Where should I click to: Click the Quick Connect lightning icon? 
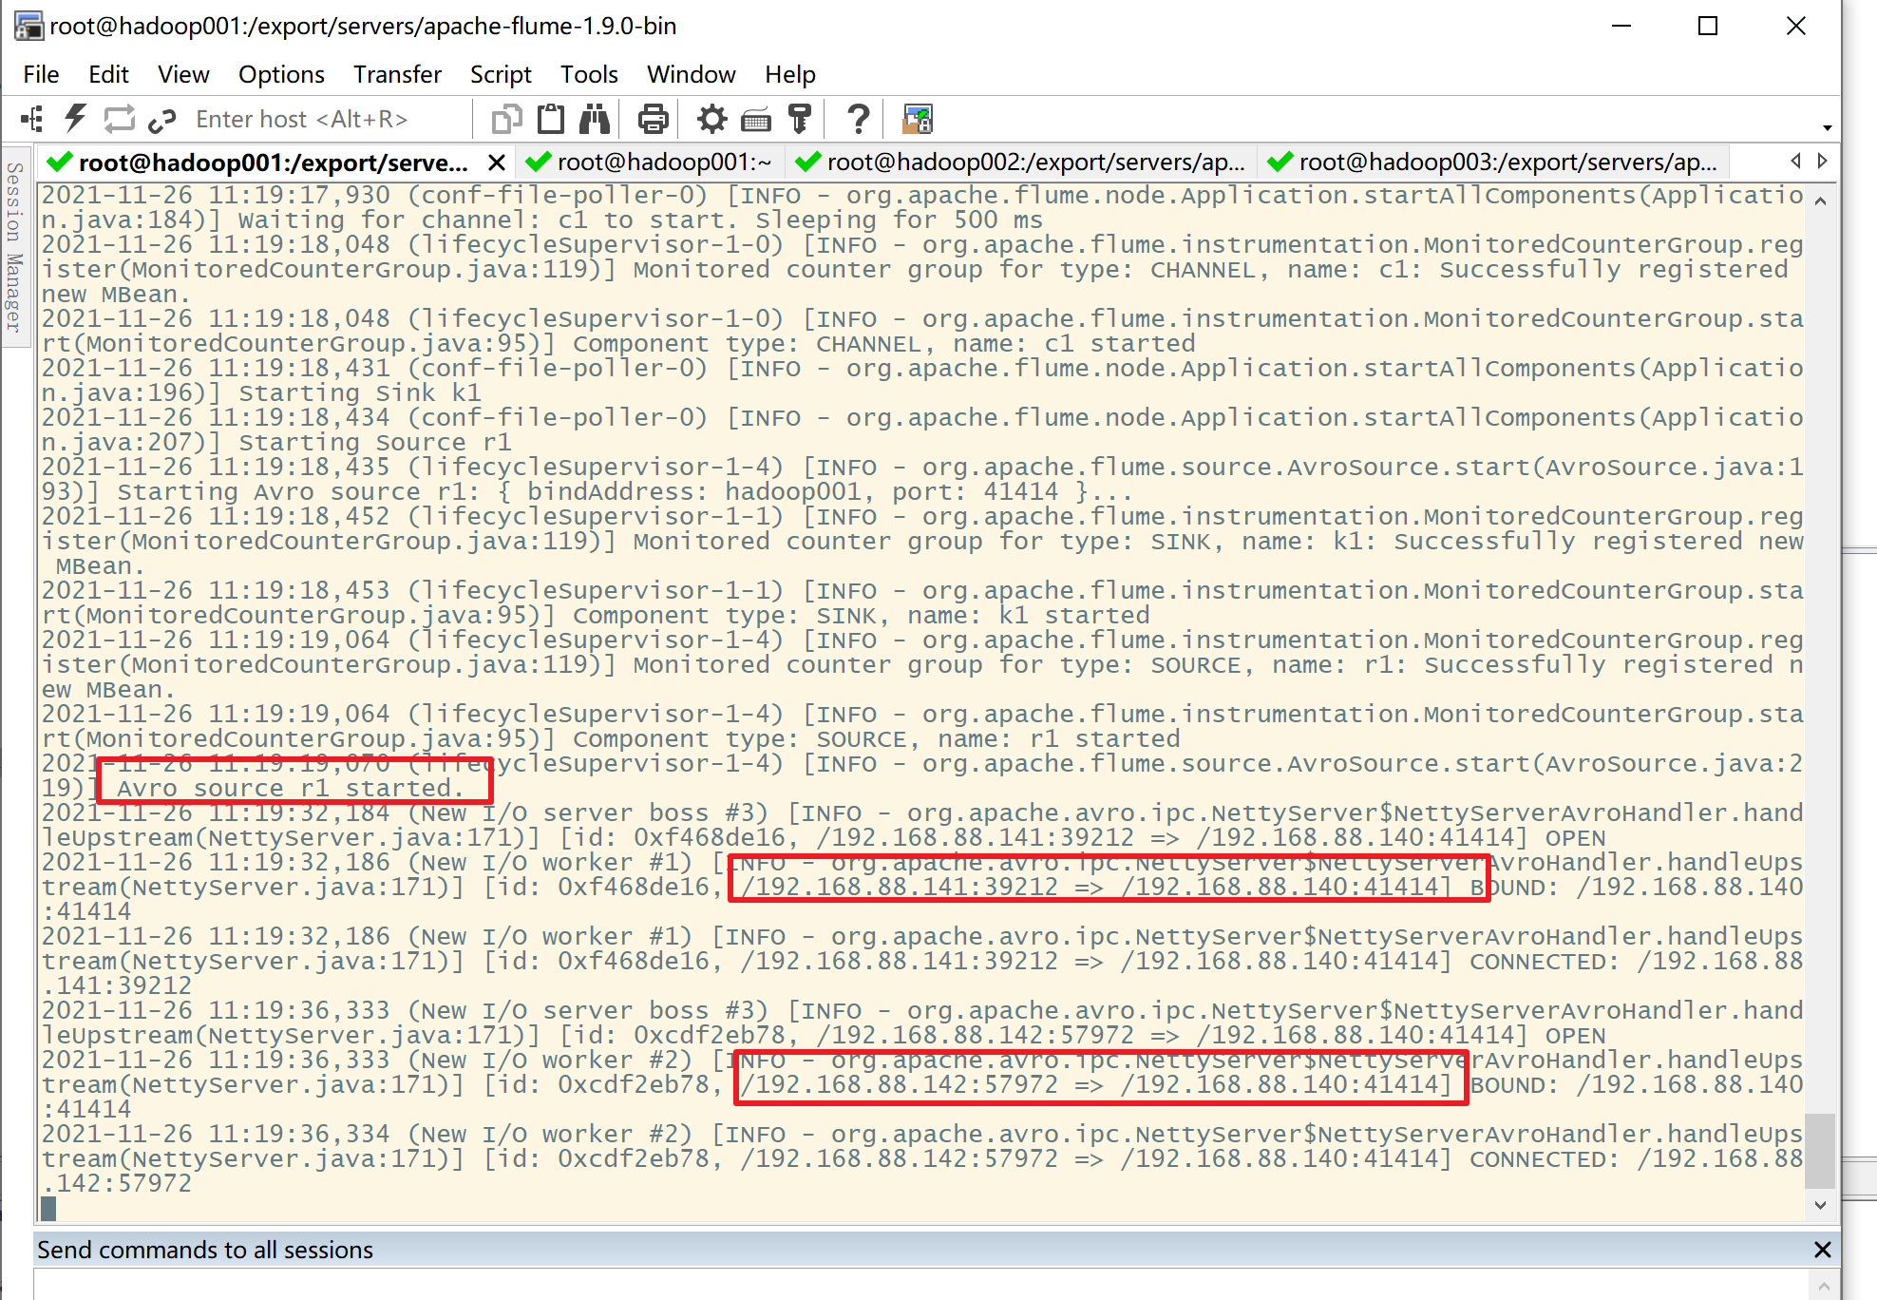[76, 119]
